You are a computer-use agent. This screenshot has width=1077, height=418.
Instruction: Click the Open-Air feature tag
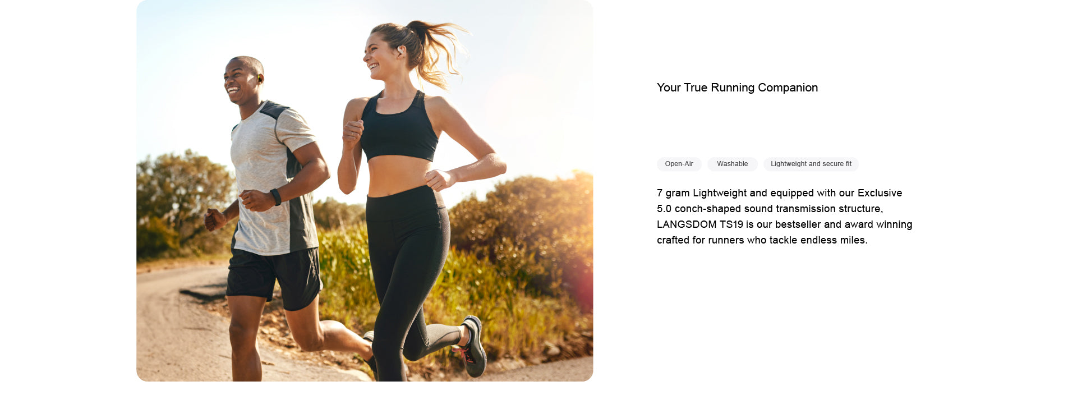tap(679, 164)
